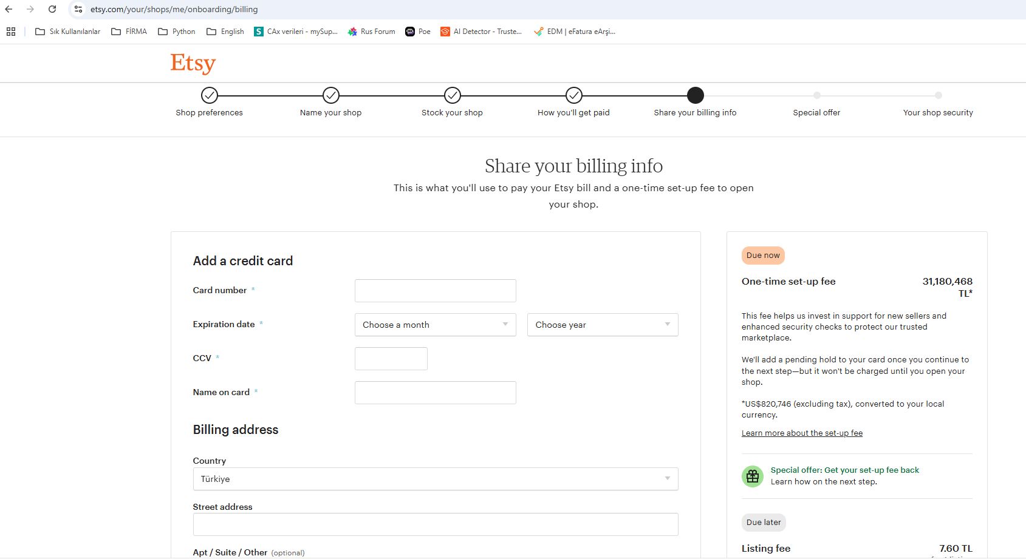Image resolution: width=1026 pixels, height=559 pixels.
Task: Open the FİRMA bookmark folder
Action: pos(129,32)
